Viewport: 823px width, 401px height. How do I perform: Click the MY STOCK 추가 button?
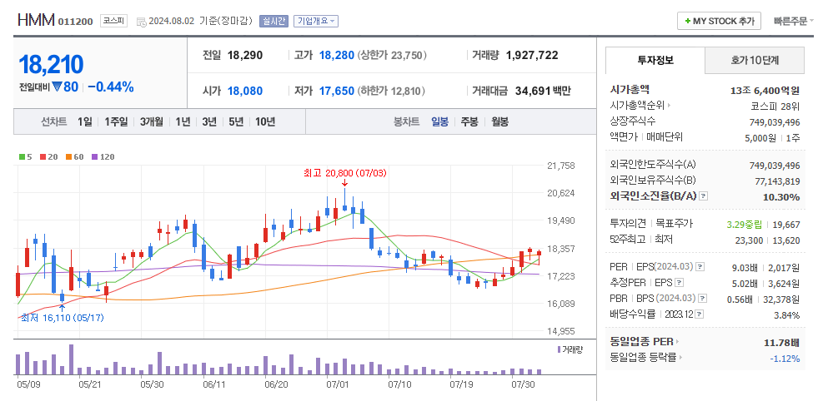tap(719, 21)
